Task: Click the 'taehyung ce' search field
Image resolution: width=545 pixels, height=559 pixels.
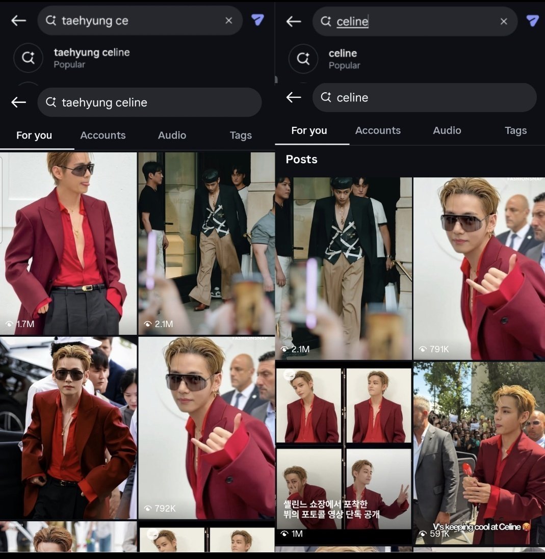Action: point(140,20)
